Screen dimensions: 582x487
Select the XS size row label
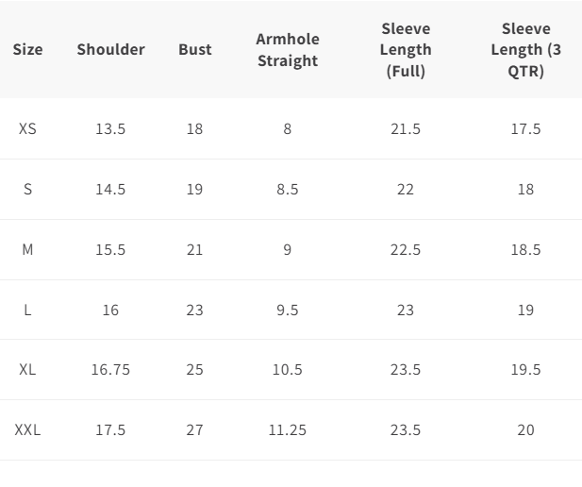coord(27,129)
